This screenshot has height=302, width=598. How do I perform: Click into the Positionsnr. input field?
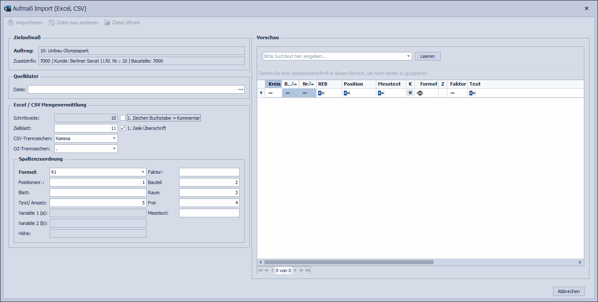tap(98, 182)
